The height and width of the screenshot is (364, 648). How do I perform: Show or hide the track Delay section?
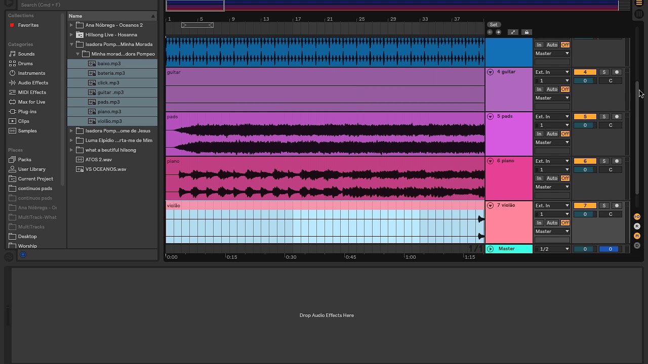(637, 246)
